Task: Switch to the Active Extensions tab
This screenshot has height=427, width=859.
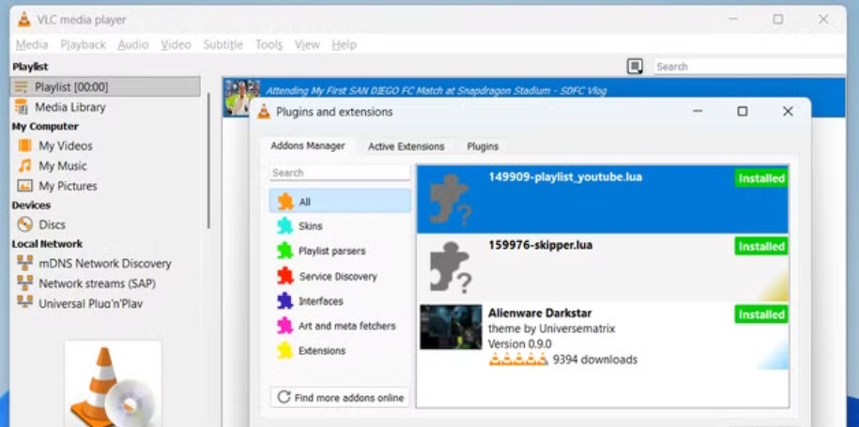Action: click(406, 146)
